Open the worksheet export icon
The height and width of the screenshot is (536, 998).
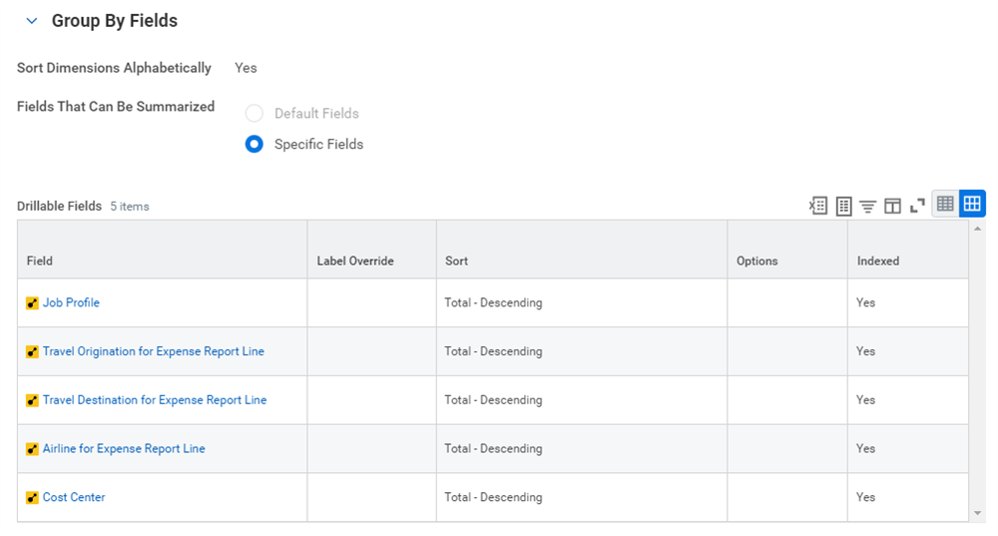coord(843,206)
